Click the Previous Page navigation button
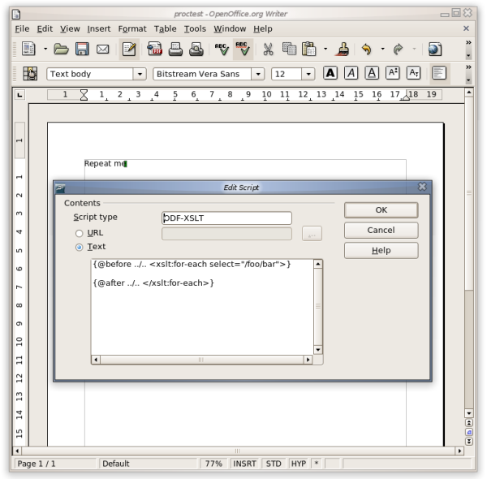 point(469,423)
